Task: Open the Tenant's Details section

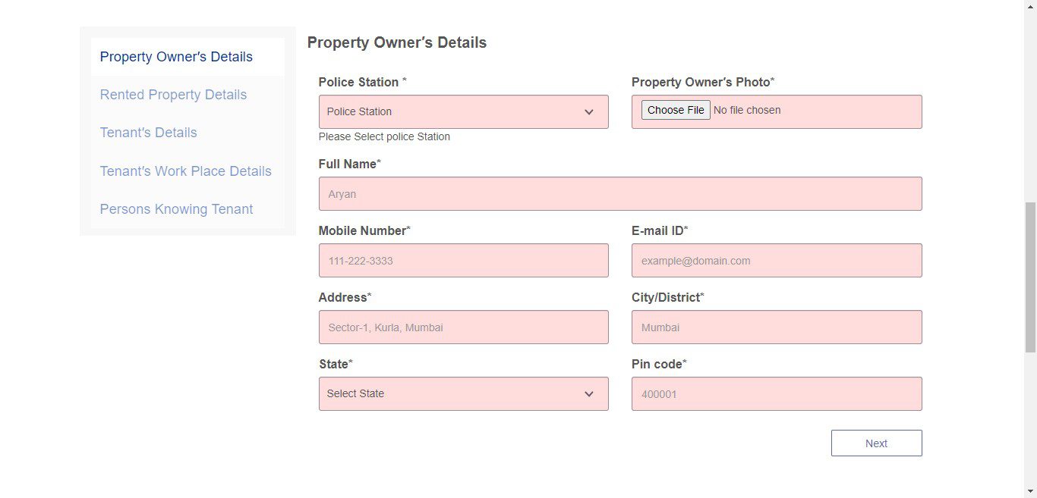Action: (148, 132)
